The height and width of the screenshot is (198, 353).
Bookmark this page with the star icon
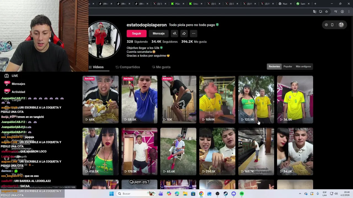click(327, 12)
